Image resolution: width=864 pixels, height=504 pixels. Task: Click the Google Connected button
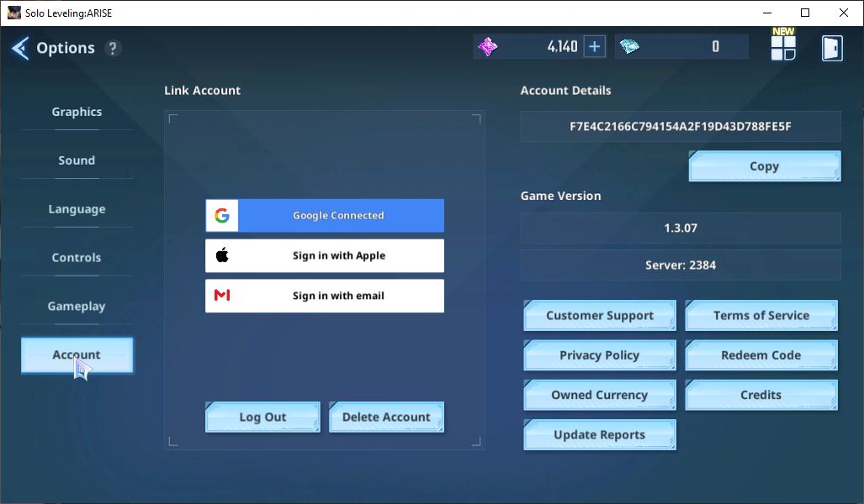click(325, 216)
